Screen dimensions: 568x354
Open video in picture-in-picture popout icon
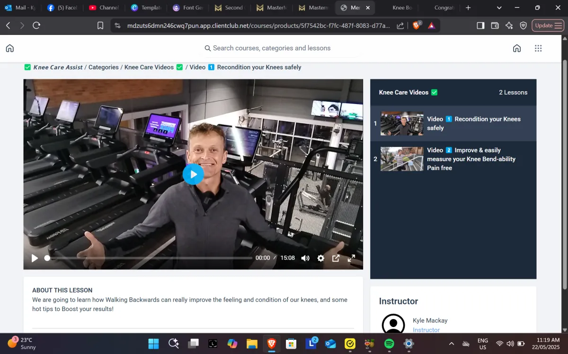click(336, 258)
